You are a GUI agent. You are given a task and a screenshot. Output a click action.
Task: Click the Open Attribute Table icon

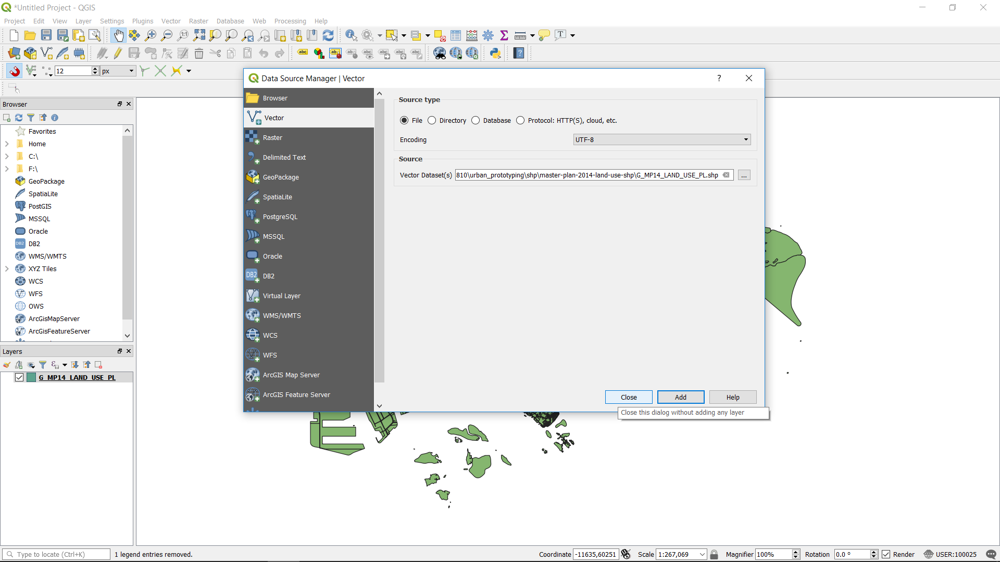click(x=456, y=35)
